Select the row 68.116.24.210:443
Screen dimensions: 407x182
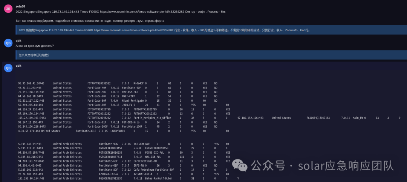pyautogui.click(x=124, y=109)
